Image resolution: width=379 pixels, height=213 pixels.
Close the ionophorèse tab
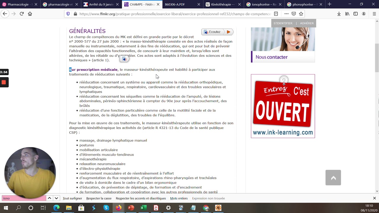280,4
